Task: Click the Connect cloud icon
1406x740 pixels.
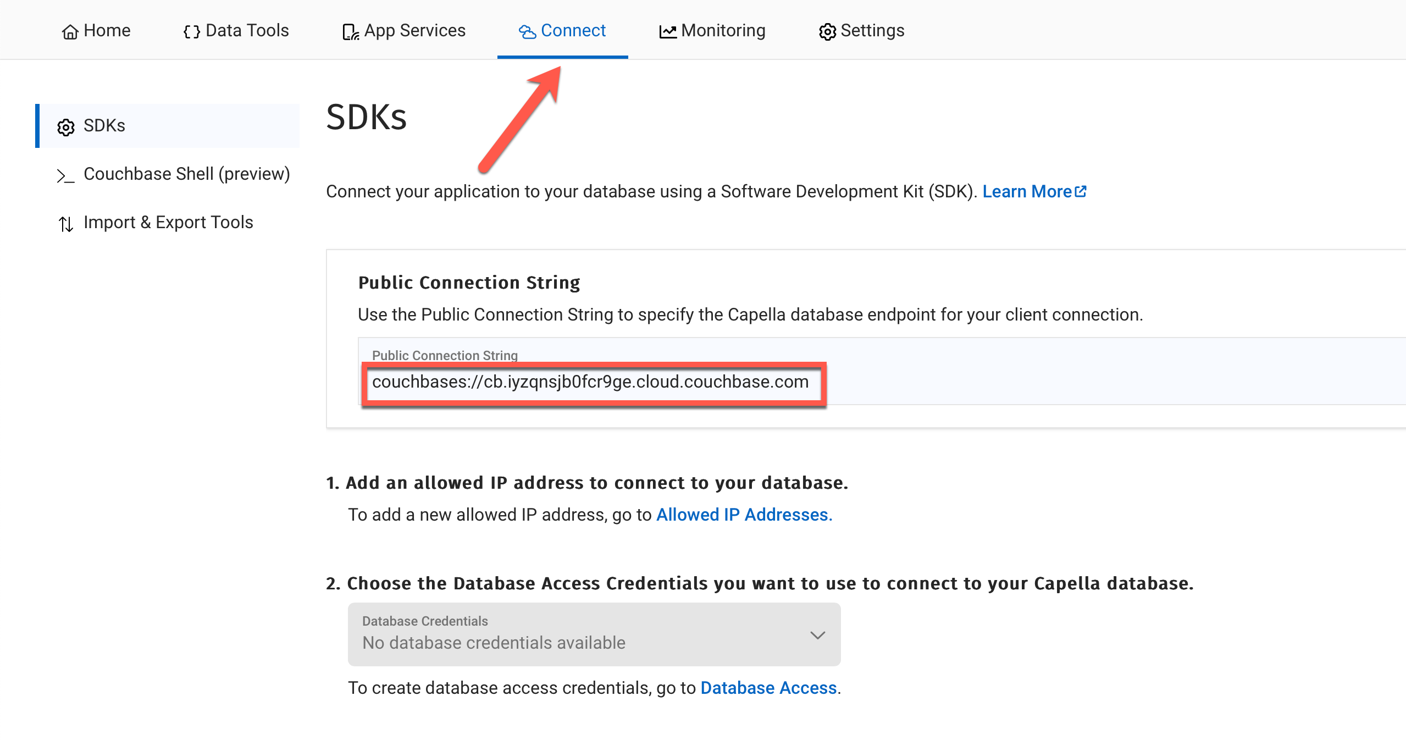Action: [x=527, y=32]
